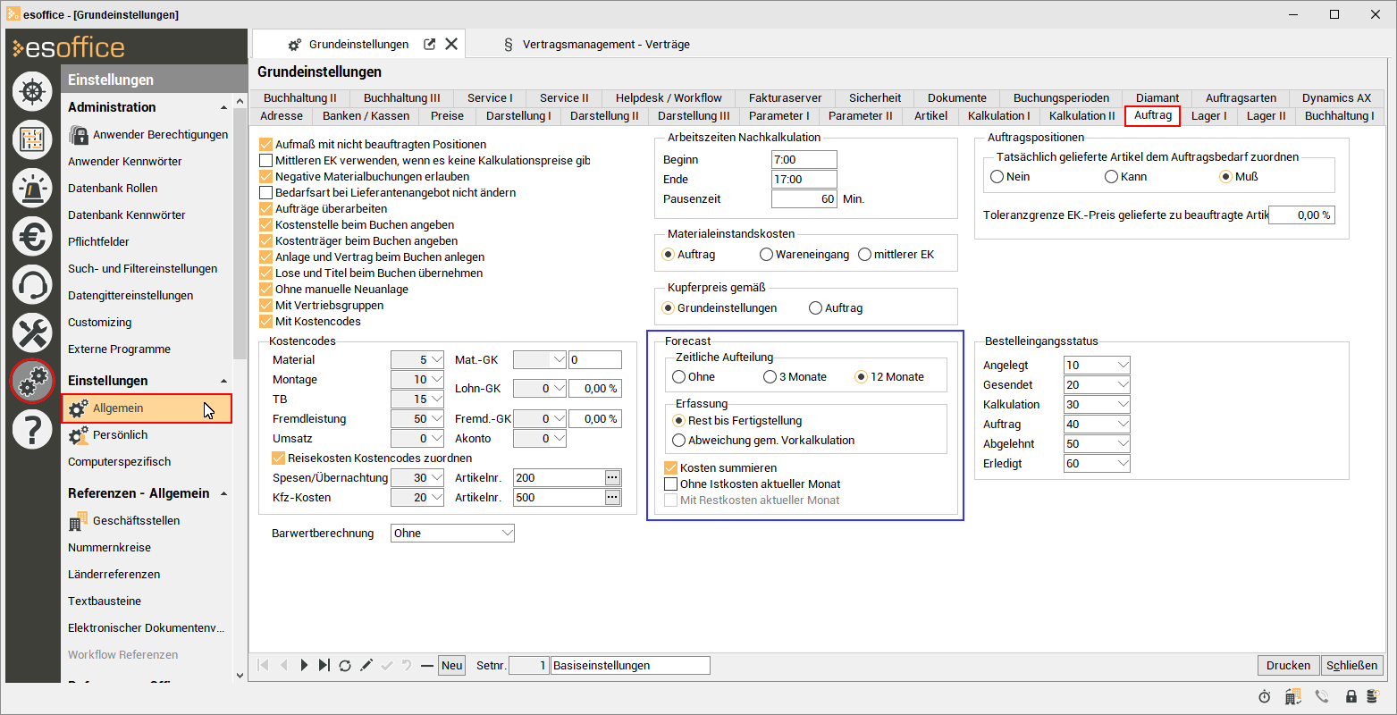Uncheck 'Aufträge überarbeiten' checkbox
Viewport: 1397px width, 715px height.
click(x=265, y=209)
